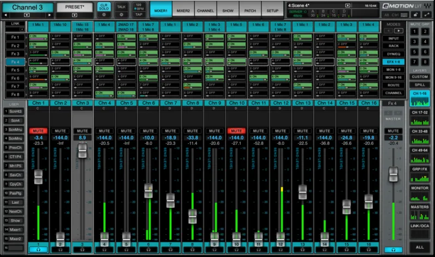Screen dimensions: 435x257
Task: Click the headphone cue icon on channel 16
Action: coord(369,249)
